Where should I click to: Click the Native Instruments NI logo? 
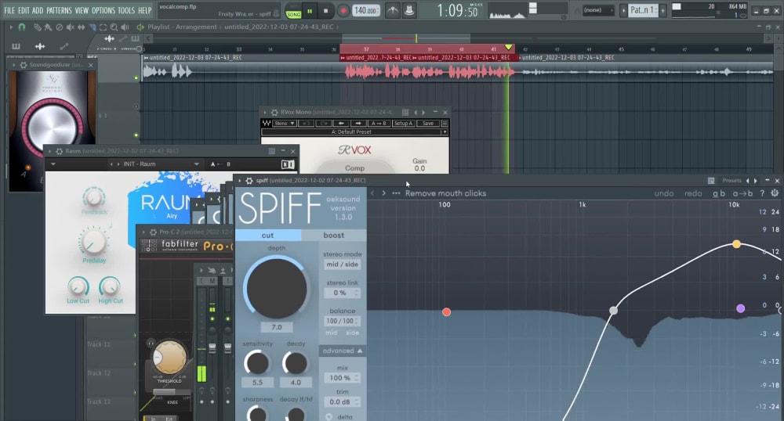(288, 164)
